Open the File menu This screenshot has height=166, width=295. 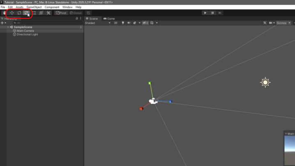(x=3, y=7)
